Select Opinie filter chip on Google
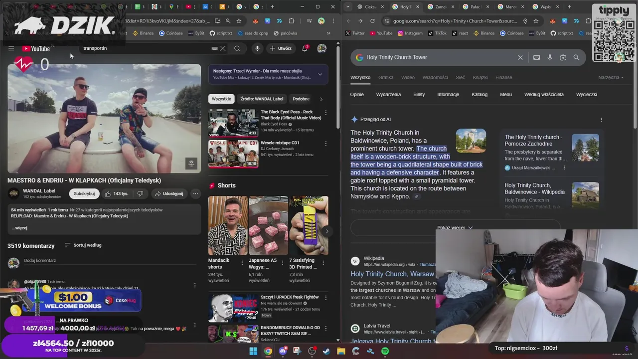Viewport: 638px width, 359px height. [357, 94]
